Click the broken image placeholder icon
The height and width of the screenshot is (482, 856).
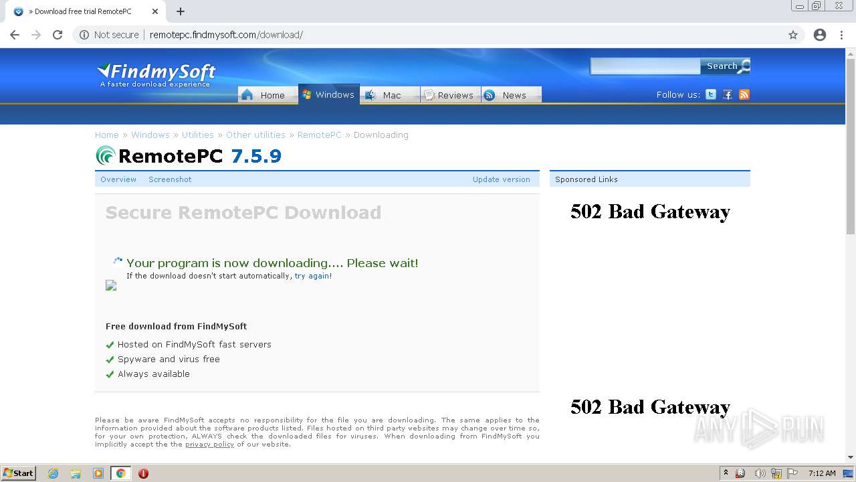point(111,285)
